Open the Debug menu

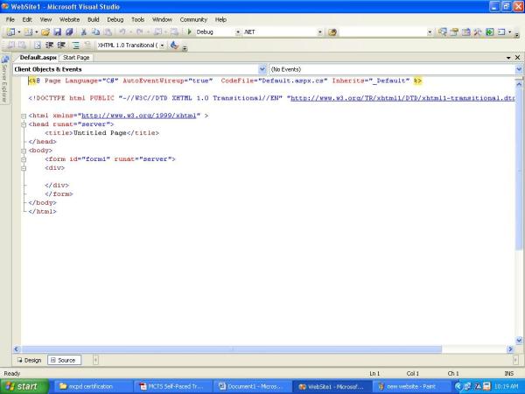click(115, 20)
